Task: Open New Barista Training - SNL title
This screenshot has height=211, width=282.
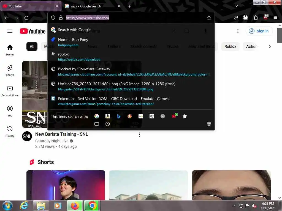Action: point(61,134)
